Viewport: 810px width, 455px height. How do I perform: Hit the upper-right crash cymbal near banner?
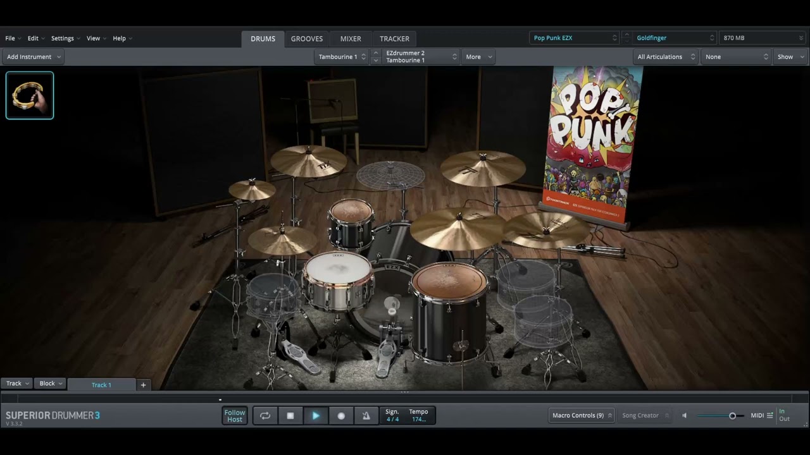pyautogui.click(x=483, y=168)
